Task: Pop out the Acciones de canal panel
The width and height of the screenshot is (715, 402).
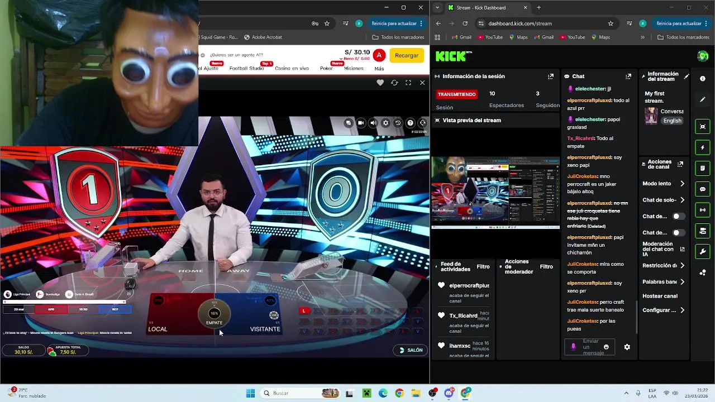Action: click(680, 164)
